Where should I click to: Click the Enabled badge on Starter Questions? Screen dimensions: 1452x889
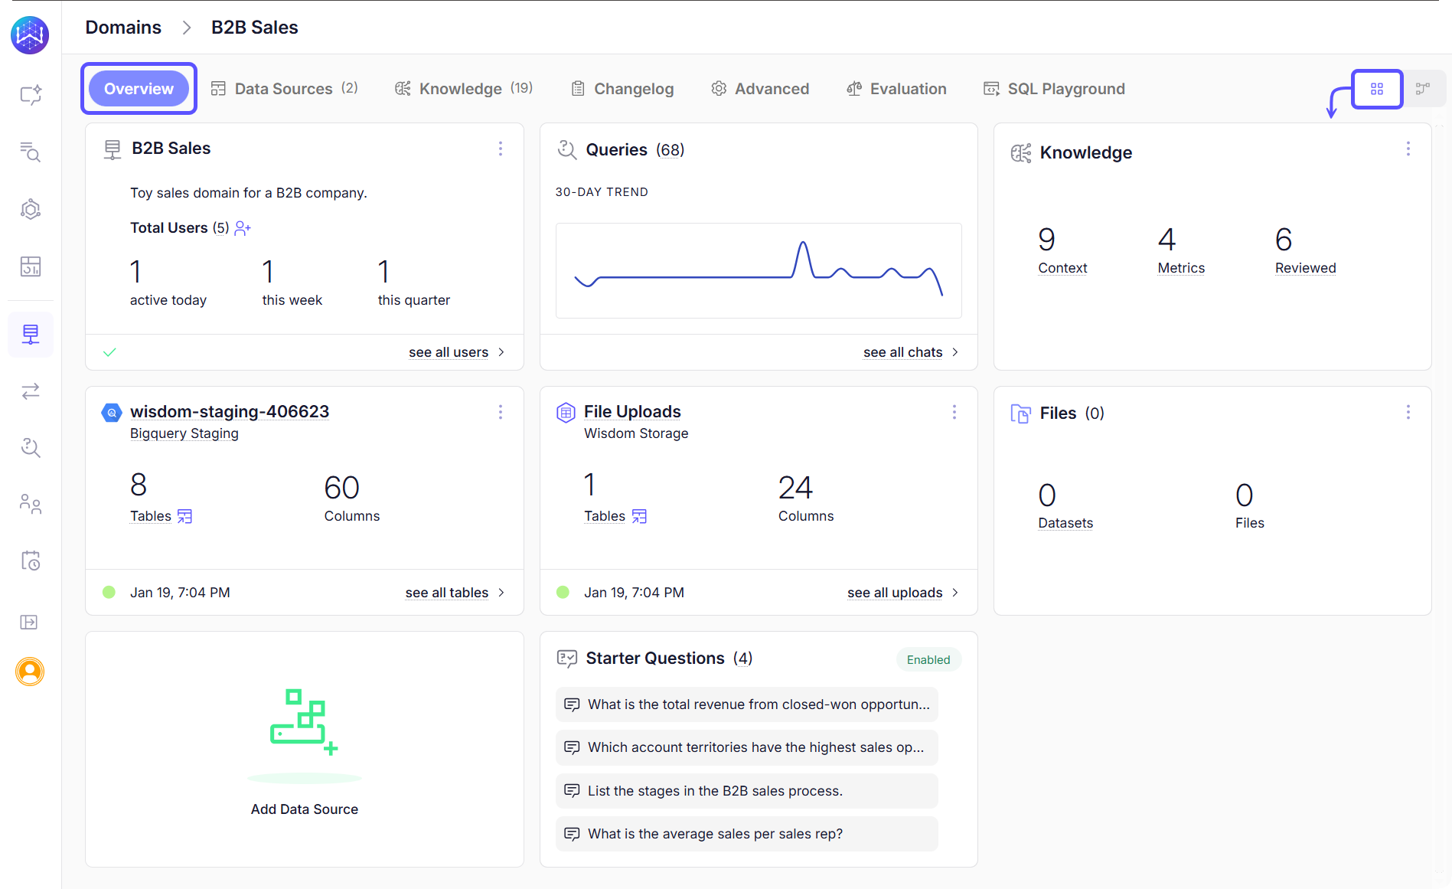pos(928,659)
